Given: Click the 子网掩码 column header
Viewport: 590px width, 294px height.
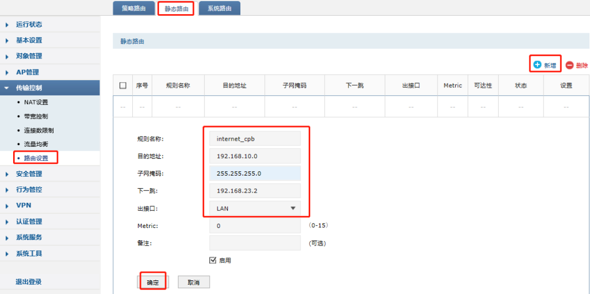Looking at the screenshot, I should 294,85.
